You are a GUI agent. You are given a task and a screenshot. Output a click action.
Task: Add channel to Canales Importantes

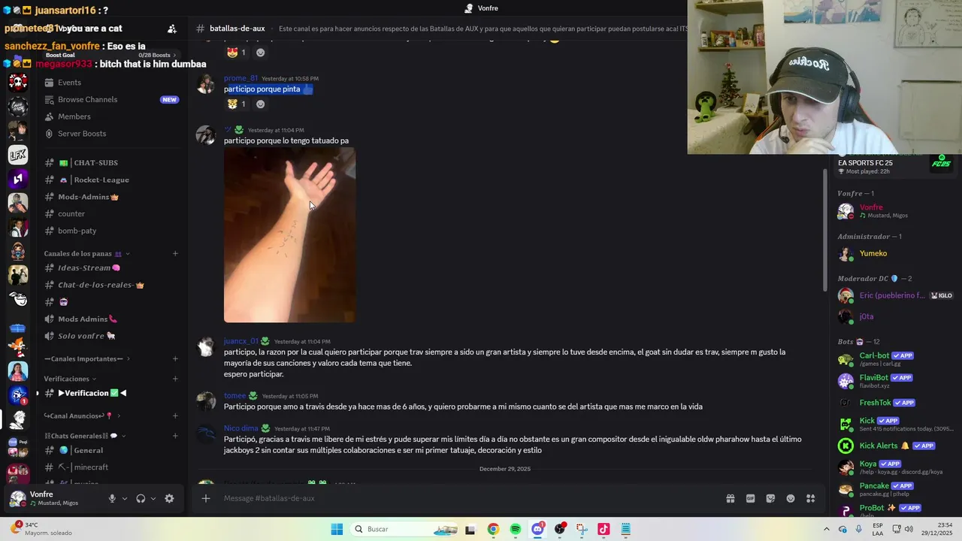(175, 359)
